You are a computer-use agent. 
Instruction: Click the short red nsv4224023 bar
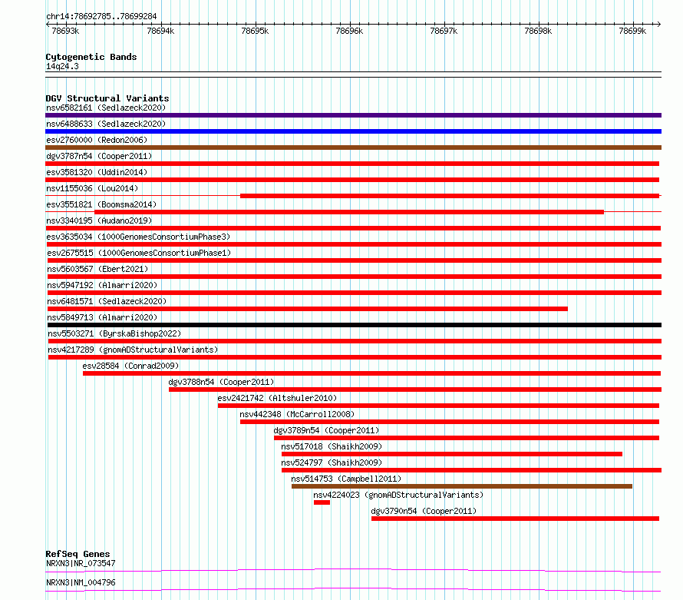(322, 502)
